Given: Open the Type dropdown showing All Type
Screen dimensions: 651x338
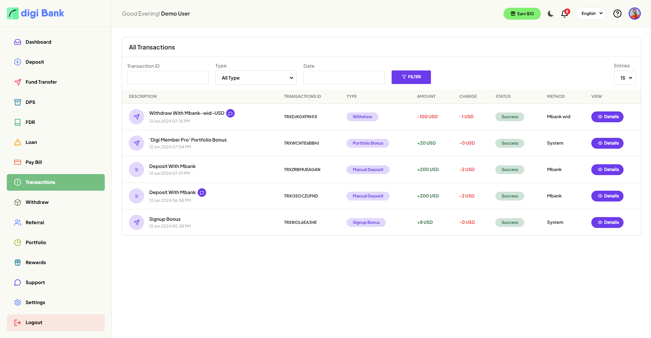Looking at the screenshot, I should [256, 78].
